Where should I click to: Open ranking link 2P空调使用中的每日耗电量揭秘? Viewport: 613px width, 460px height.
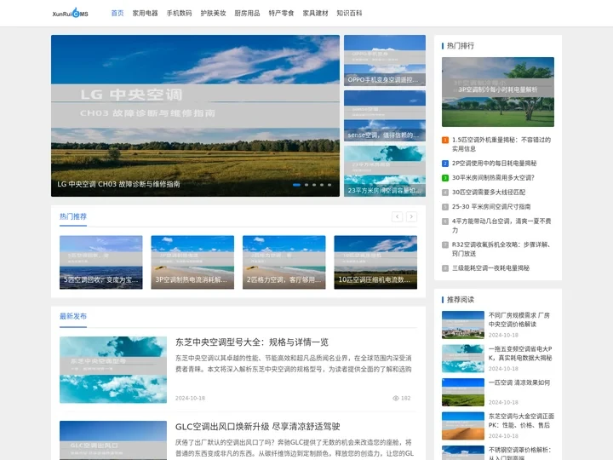(x=494, y=163)
